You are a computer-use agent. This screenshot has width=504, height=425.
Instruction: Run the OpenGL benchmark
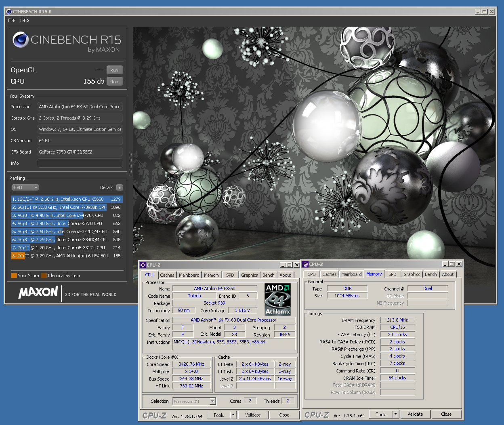click(114, 70)
